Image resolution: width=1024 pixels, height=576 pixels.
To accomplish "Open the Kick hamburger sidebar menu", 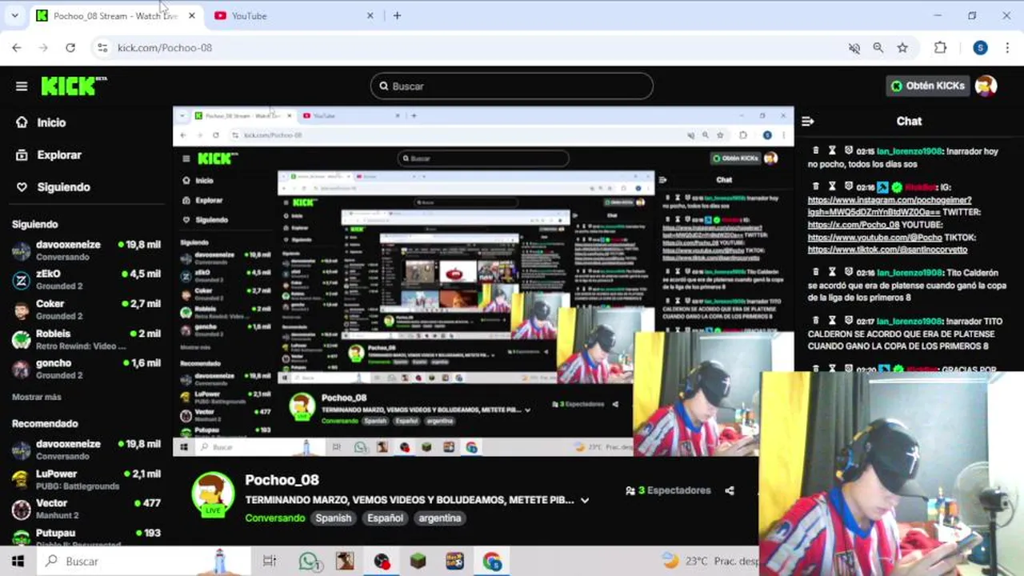I will pyautogui.click(x=22, y=86).
